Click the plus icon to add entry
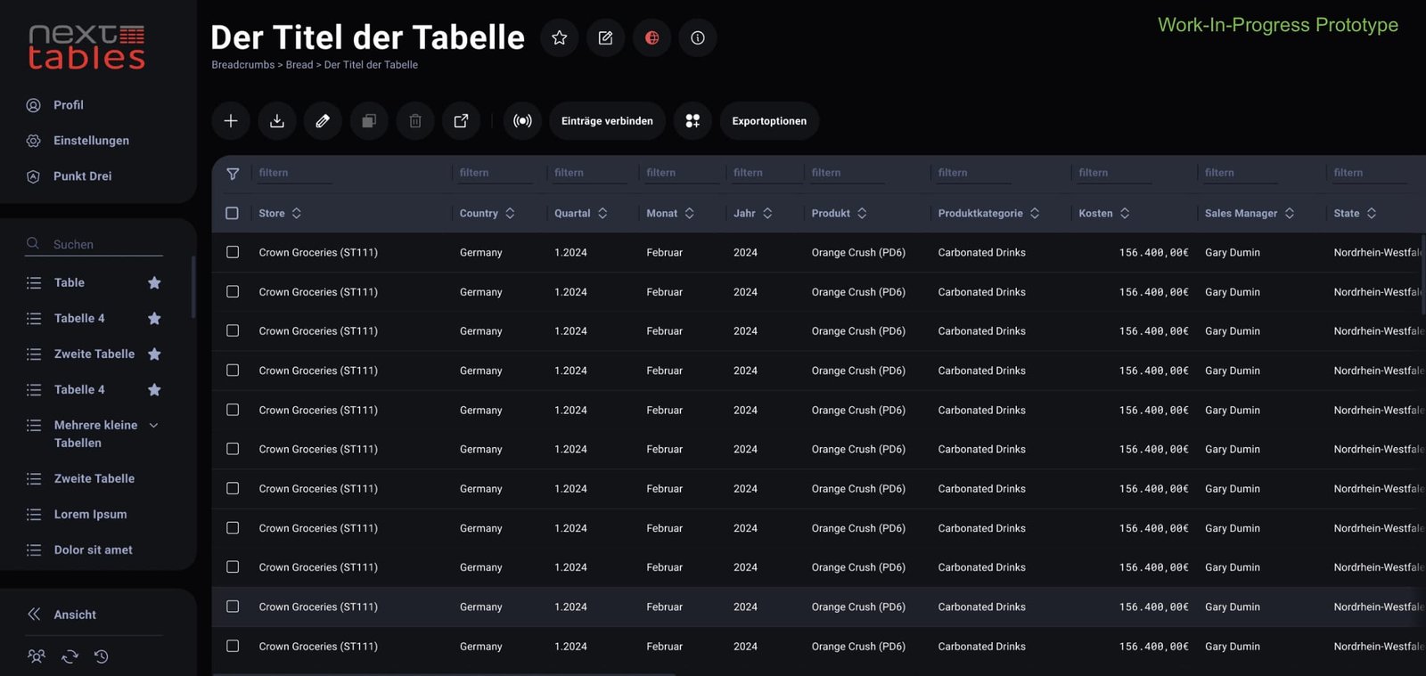Image resolution: width=1426 pixels, height=676 pixels. pyautogui.click(x=231, y=121)
